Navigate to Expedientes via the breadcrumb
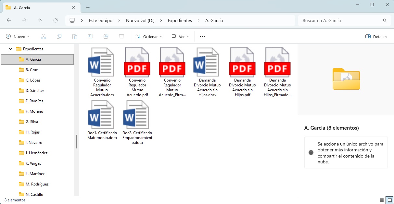 [x=180, y=20]
